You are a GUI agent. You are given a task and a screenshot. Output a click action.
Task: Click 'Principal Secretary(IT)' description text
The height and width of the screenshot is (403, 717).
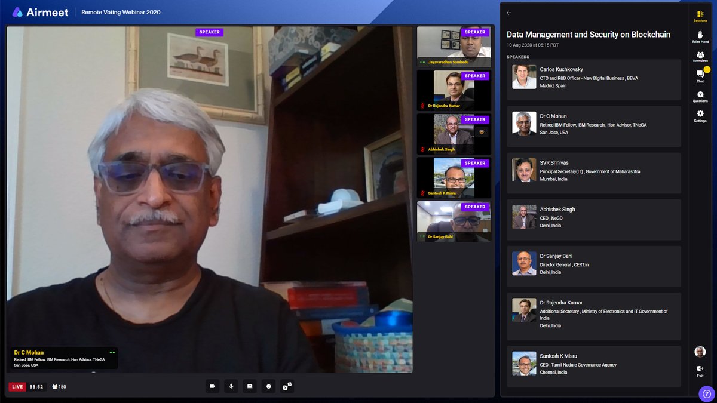click(590, 171)
